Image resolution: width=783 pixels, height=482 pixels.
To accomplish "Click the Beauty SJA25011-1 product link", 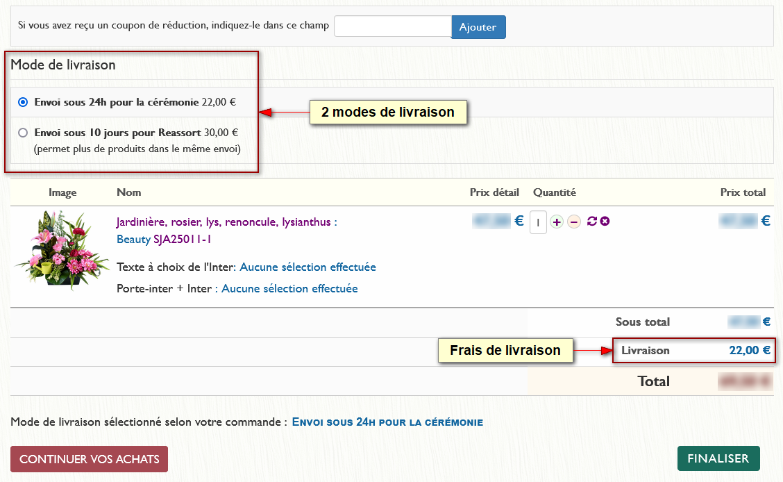I will (x=164, y=239).
